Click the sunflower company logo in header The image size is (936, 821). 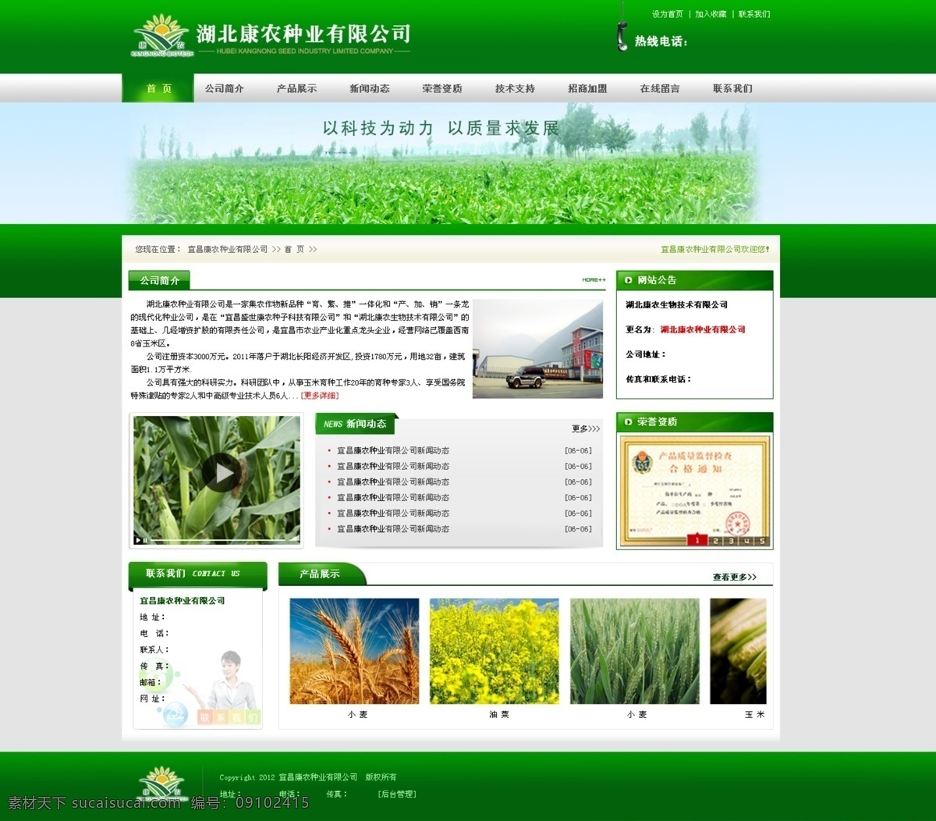click(161, 35)
